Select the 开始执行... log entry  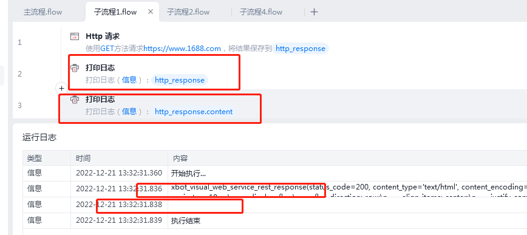[188, 174]
